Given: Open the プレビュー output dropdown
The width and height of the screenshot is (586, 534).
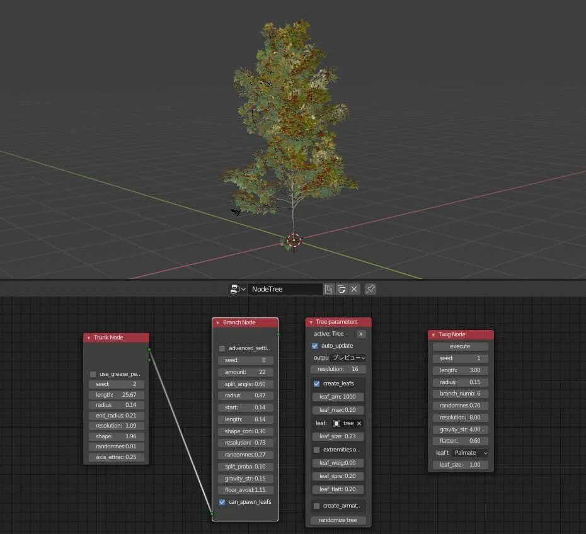Looking at the screenshot, I should tap(346, 358).
